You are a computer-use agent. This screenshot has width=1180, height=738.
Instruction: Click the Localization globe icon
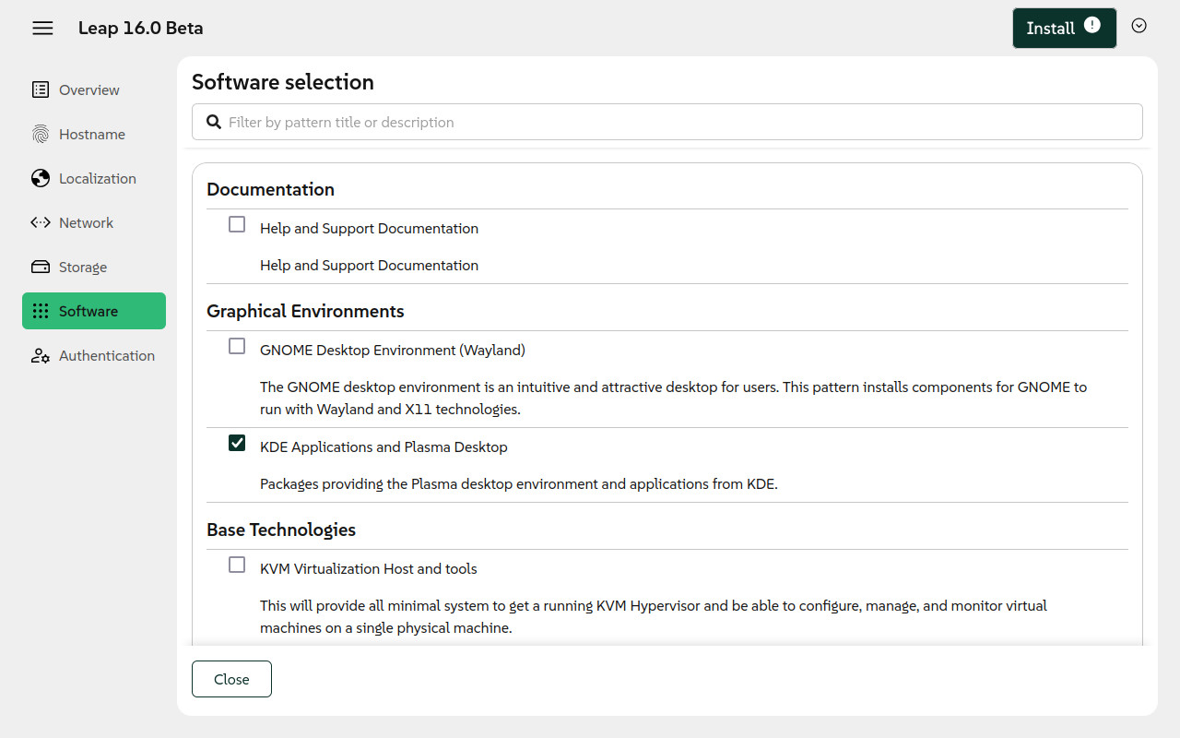[x=41, y=178]
